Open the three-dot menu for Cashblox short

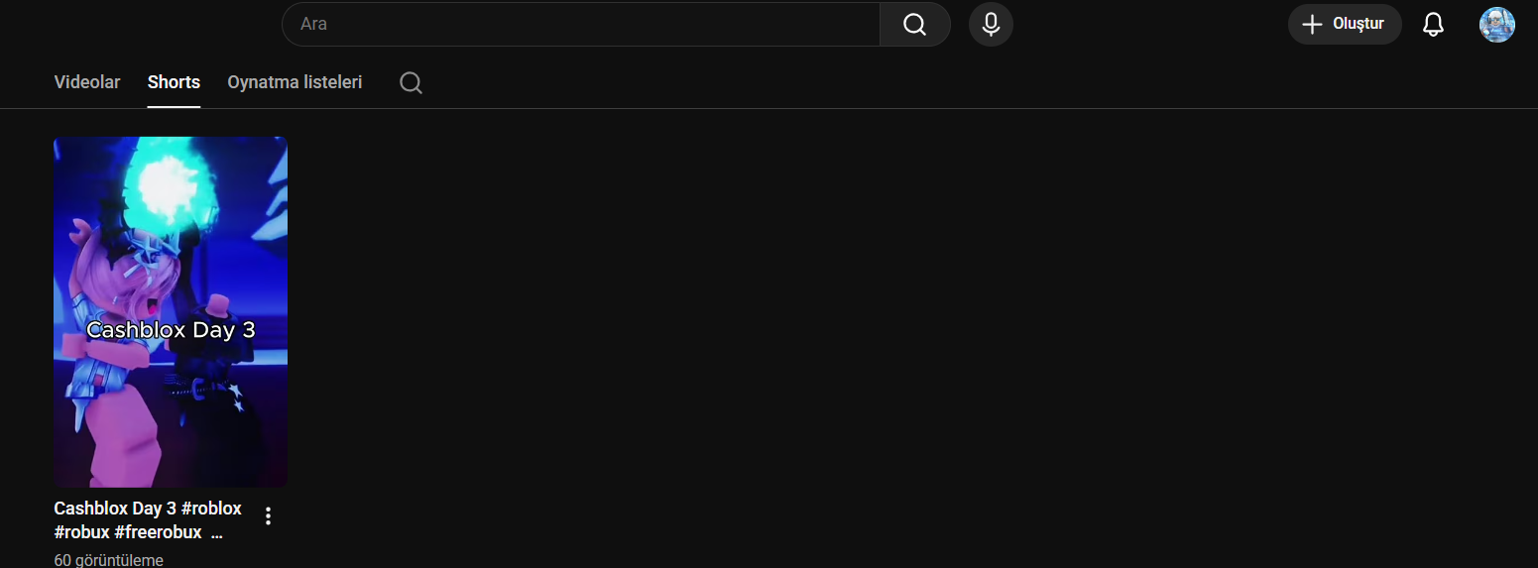pyautogui.click(x=268, y=515)
